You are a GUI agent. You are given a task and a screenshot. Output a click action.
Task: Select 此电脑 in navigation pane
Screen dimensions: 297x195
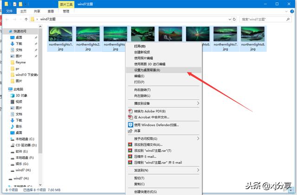[x=16, y=89]
